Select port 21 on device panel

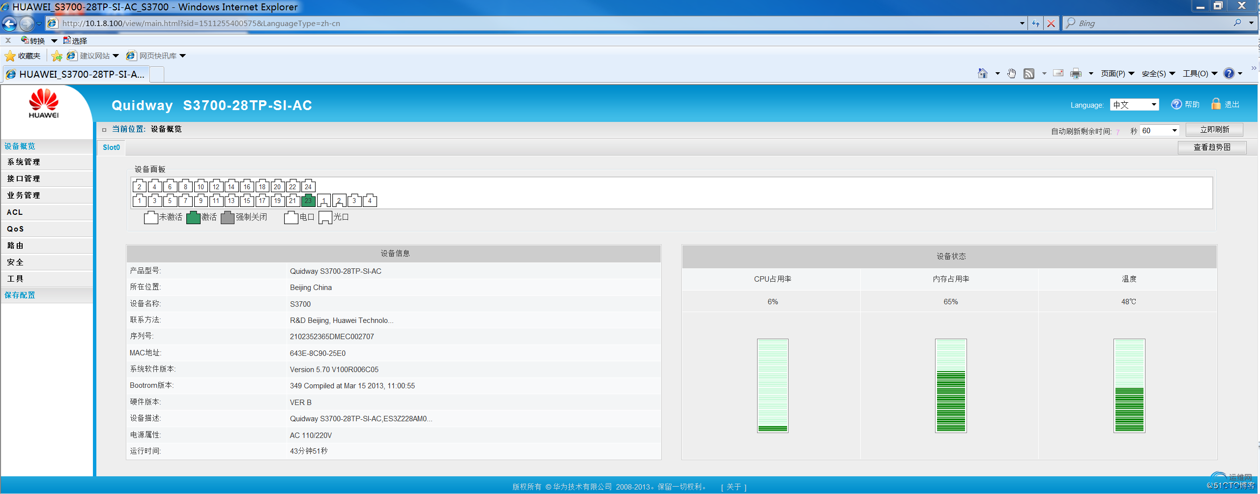(x=293, y=200)
